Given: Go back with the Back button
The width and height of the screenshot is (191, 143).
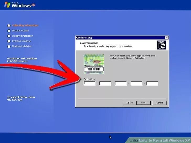Looking at the screenshot, I should coord(130,103).
